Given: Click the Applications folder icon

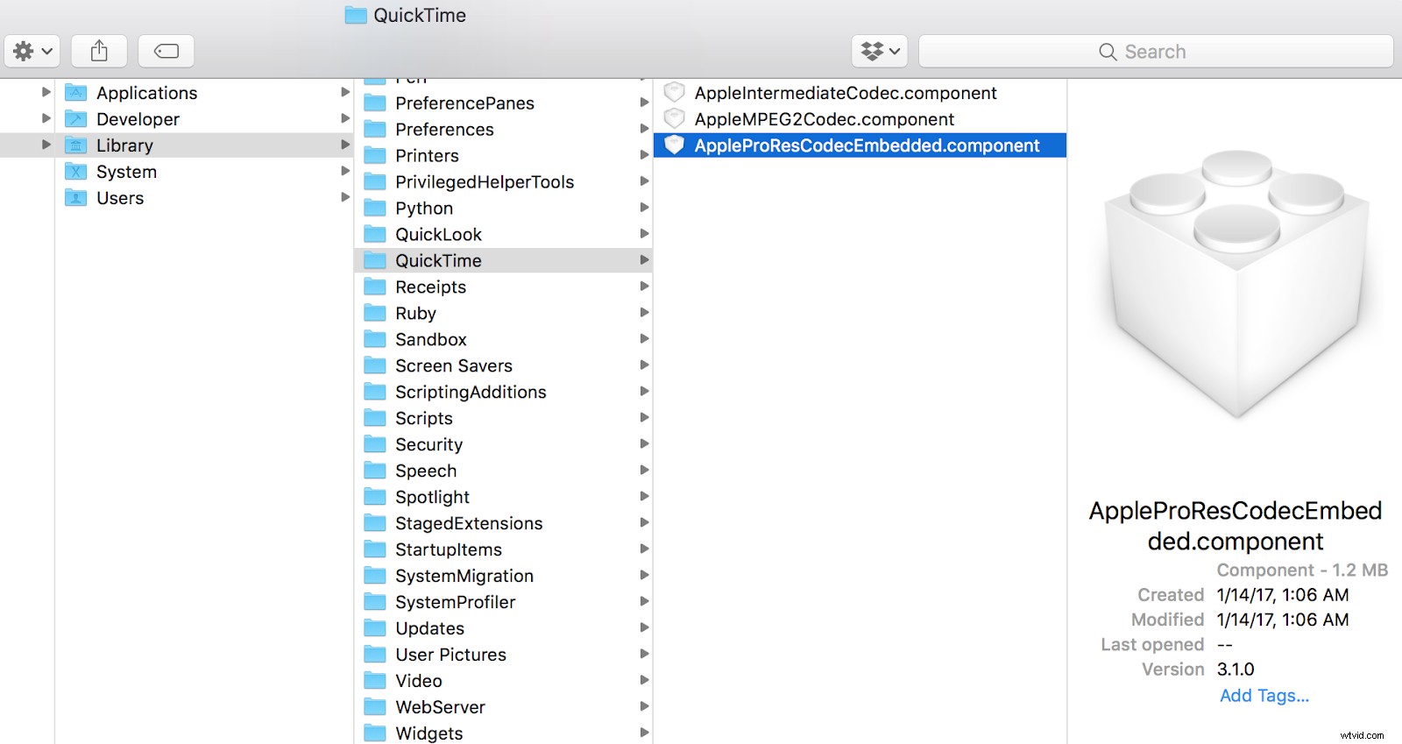Looking at the screenshot, I should pos(76,93).
